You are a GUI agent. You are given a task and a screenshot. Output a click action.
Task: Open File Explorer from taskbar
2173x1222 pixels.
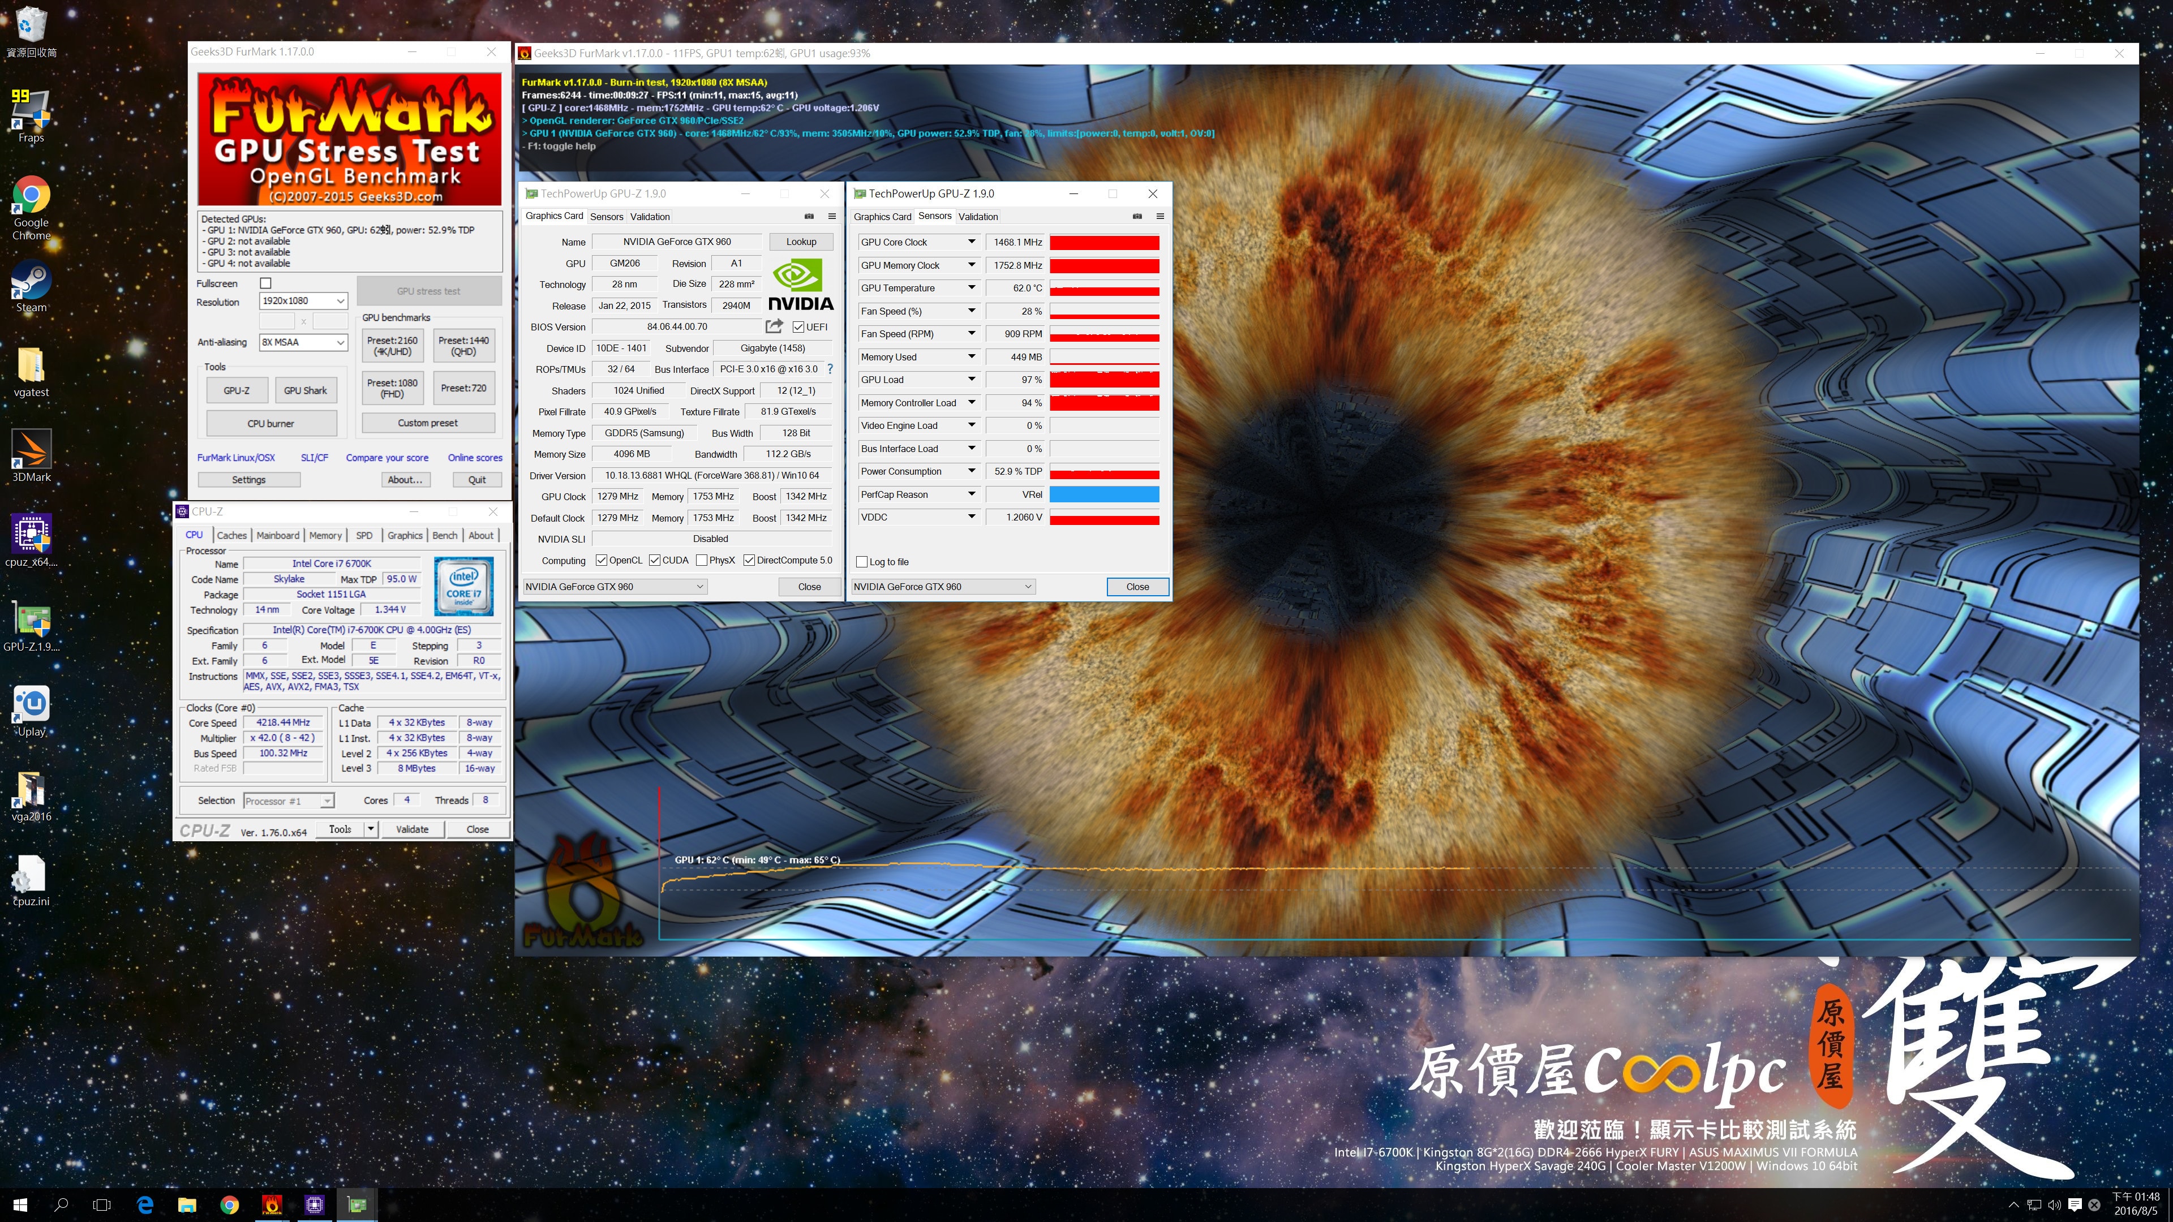pos(187,1205)
